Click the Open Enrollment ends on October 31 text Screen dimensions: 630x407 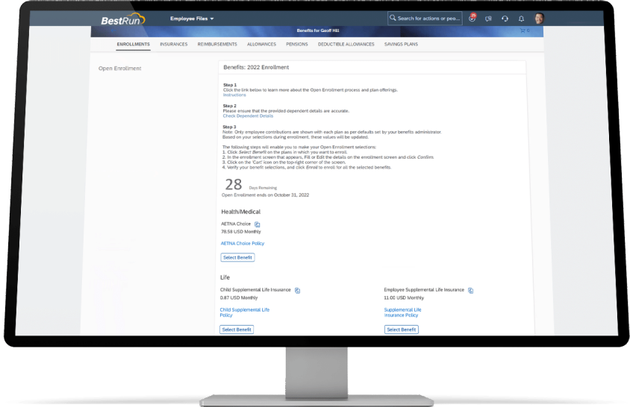265,195
